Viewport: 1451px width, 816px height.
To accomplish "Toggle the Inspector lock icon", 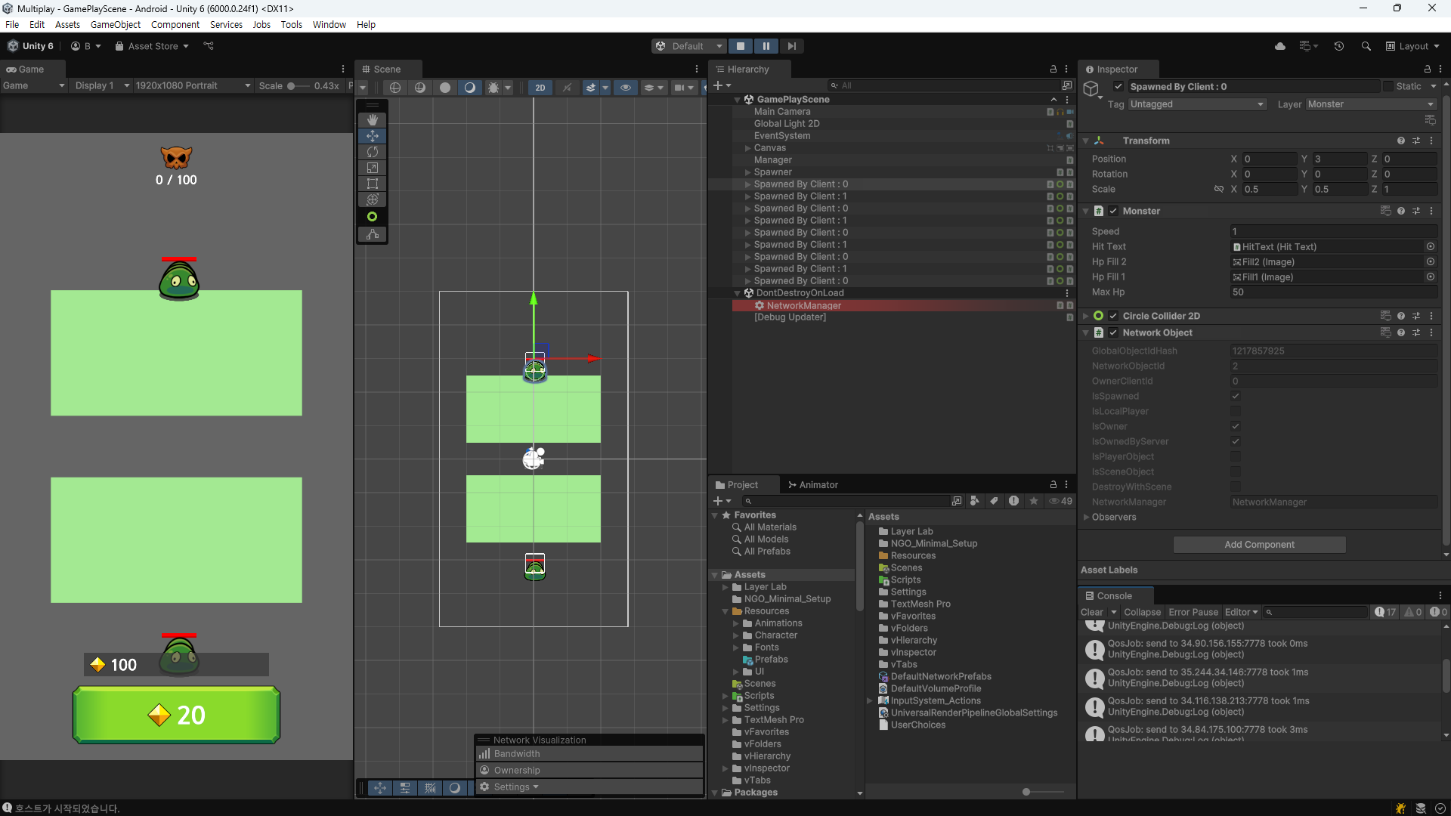I will click(1428, 70).
